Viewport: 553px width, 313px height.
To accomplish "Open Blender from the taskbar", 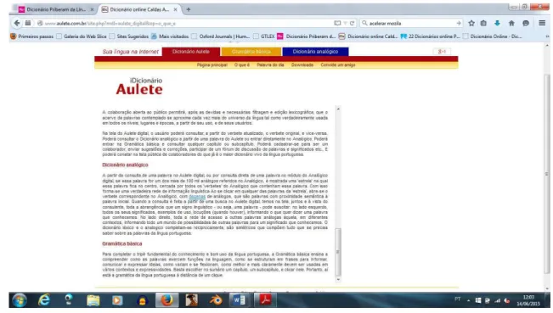I will click(x=216, y=300).
